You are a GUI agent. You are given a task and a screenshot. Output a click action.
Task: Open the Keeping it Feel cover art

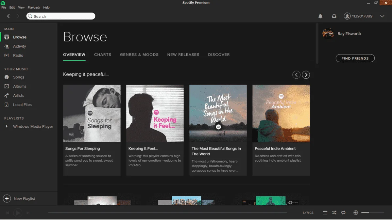pyautogui.click(x=155, y=113)
